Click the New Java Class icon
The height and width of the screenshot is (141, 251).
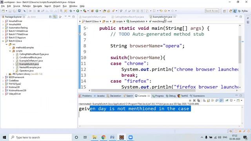(97, 11)
